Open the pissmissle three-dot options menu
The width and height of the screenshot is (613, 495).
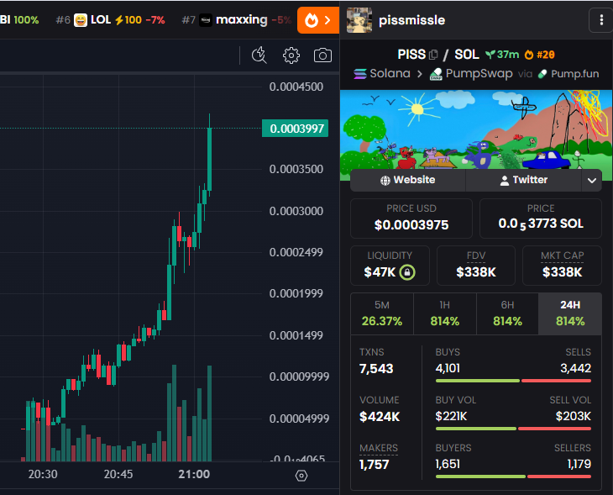601,20
